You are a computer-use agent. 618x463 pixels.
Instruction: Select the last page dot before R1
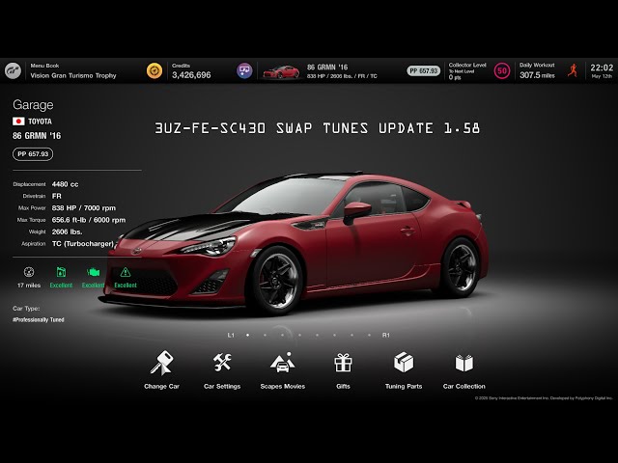coord(369,335)
